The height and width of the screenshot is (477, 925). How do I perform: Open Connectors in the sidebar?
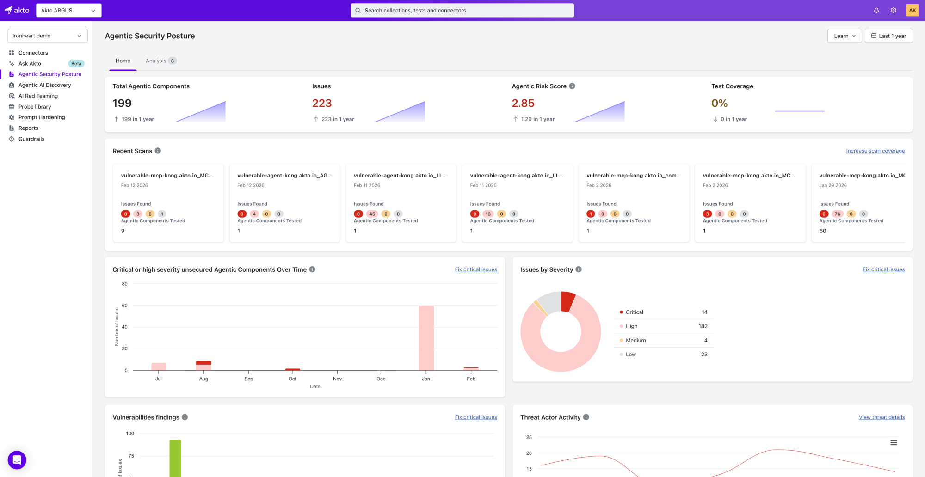pos(33,53)
